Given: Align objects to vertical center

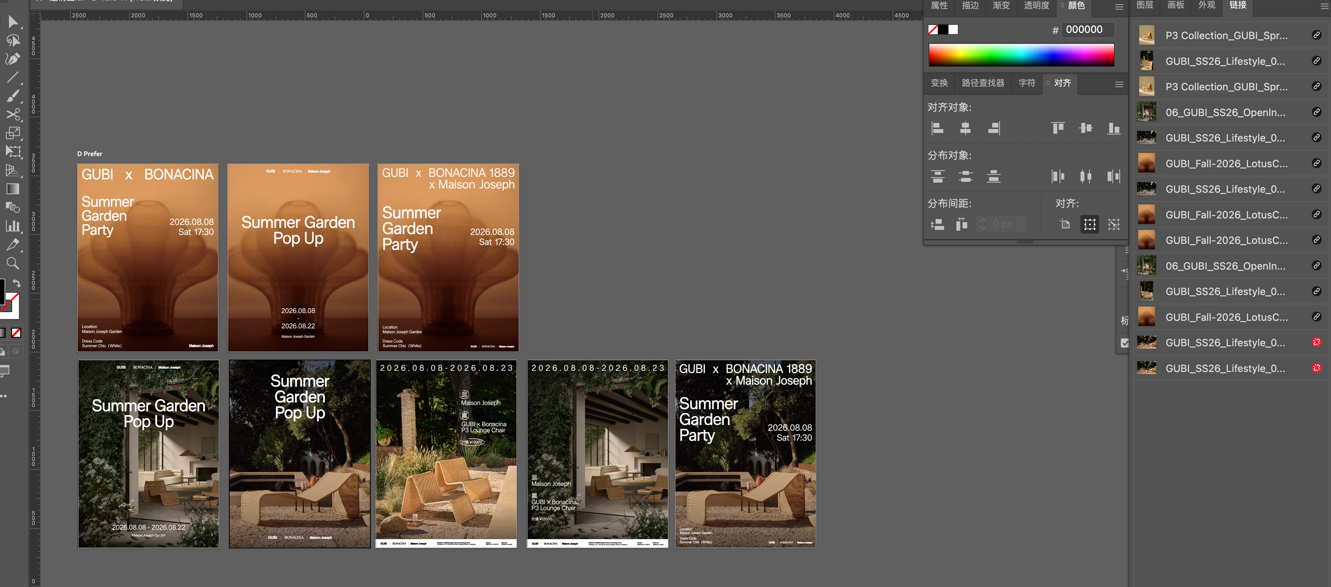Looking at the screenshot, I should (x=1085, y=128).
